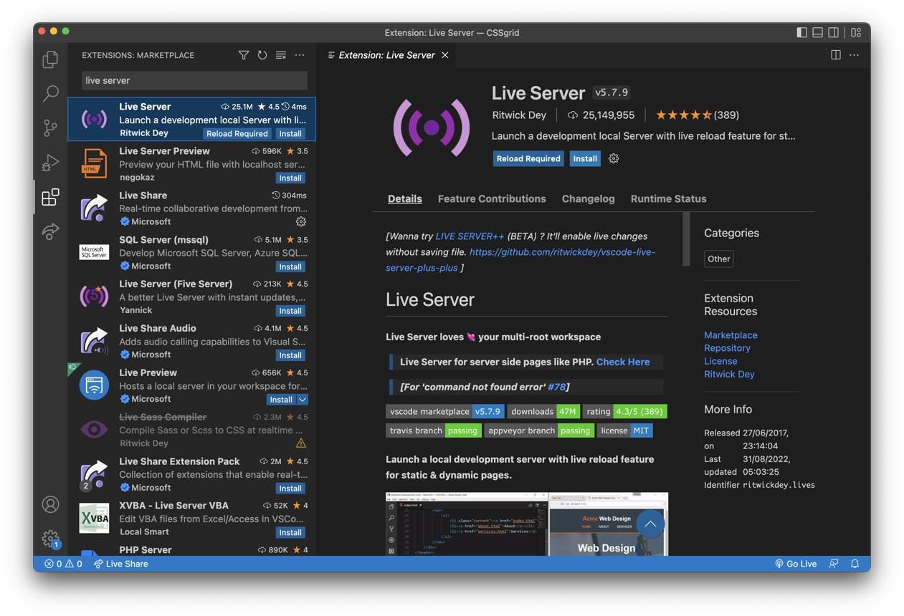Click the license MIT badge
The width and height of the screenshot is (904, 616).
(x=625, y=430)
